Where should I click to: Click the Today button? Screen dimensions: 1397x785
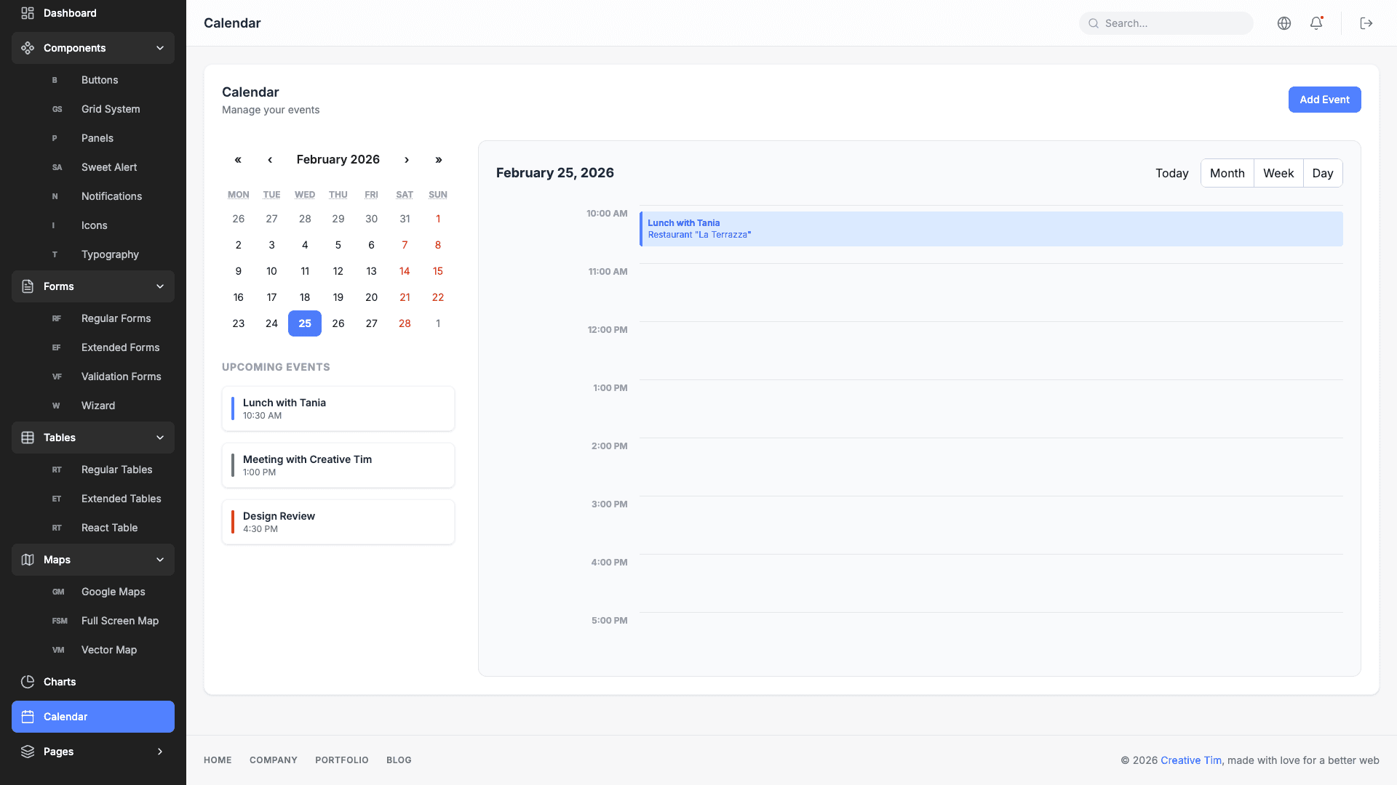click(1171, 173)
